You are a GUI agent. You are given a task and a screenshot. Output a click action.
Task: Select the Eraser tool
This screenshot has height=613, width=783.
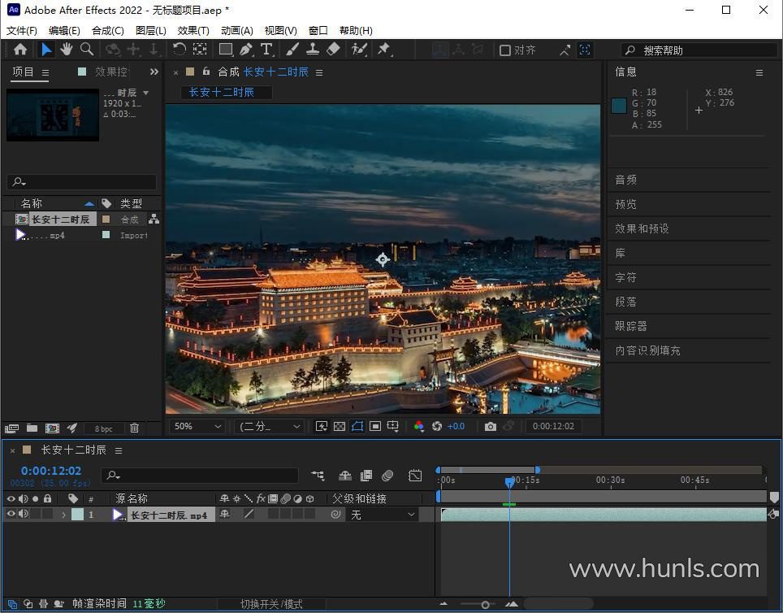point(332,50)
